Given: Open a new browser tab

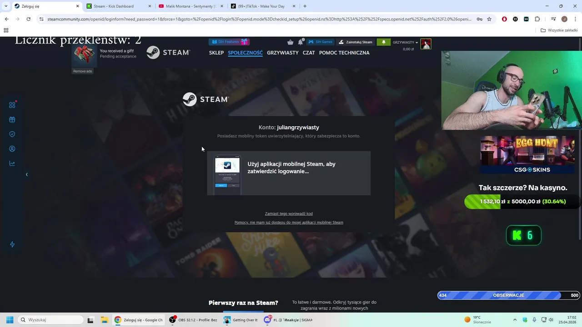Looking at the screenshot, I should point(305,6).
